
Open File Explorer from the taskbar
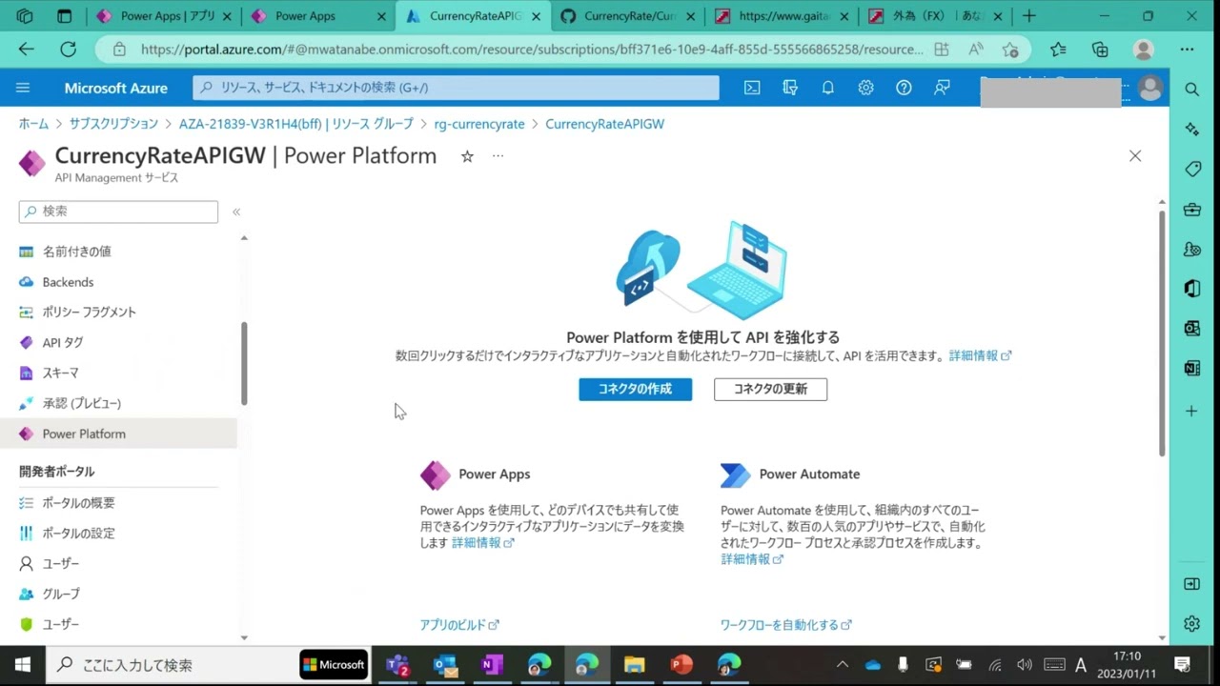pyautogui.click(x=634, y=664)
